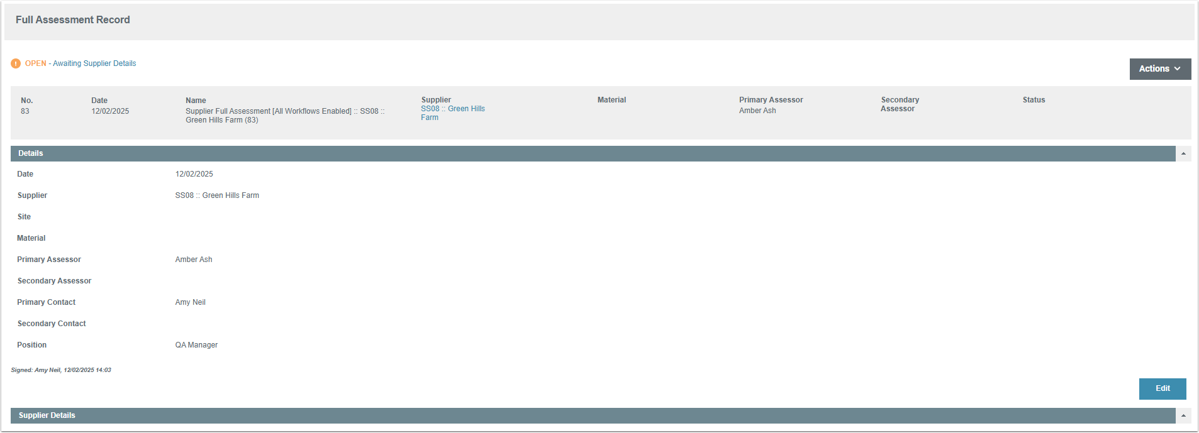Click the Signed Amy Neil timestamp text
The height and width of the screenshot is (433, 1199).
61,370
